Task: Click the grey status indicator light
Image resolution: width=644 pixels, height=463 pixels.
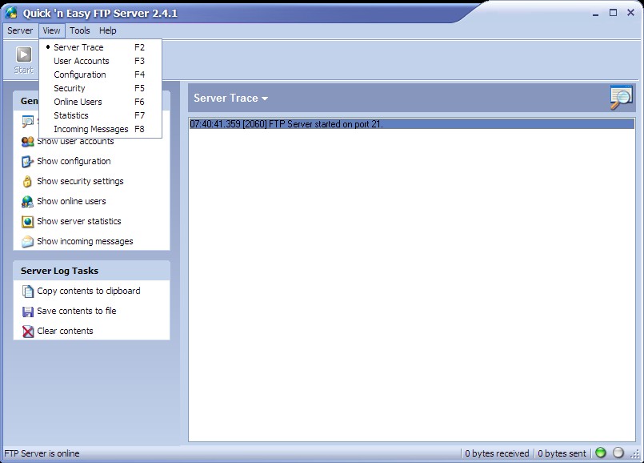Action: point(618,453)
